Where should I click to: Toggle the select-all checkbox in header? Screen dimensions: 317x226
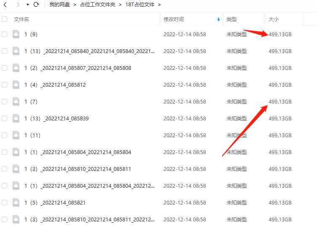5,19
